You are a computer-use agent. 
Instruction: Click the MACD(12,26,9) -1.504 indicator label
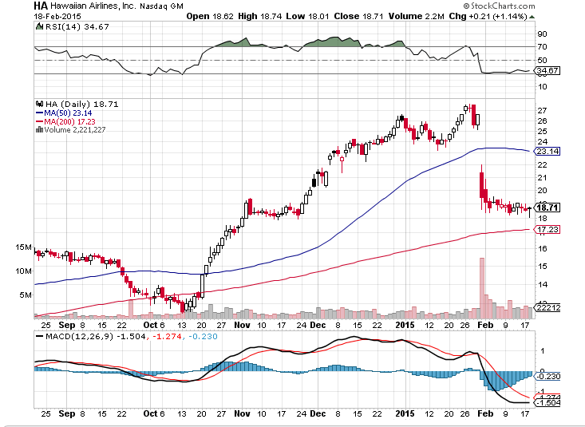(x=96, y=336)
